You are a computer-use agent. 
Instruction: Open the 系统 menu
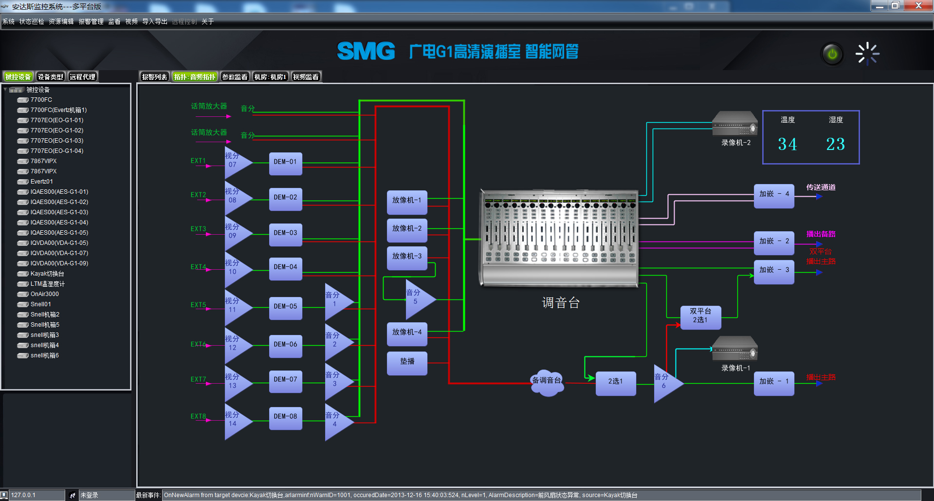(9, 22)
